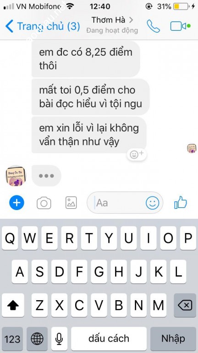Open the photo gallery picker

71,203
